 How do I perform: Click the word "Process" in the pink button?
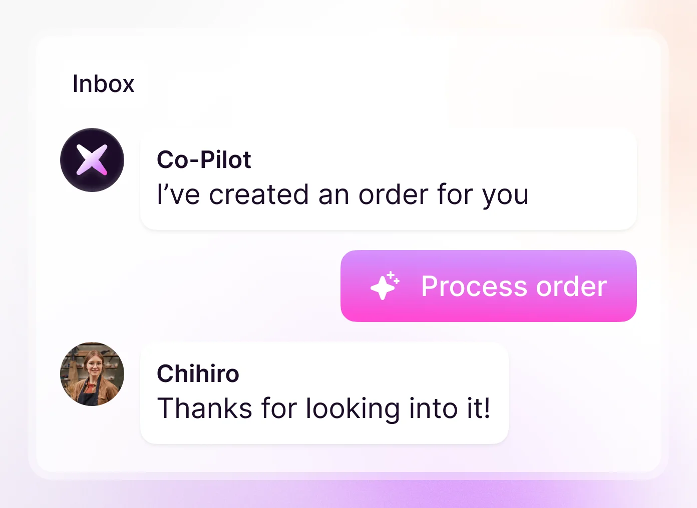[474, 286]
